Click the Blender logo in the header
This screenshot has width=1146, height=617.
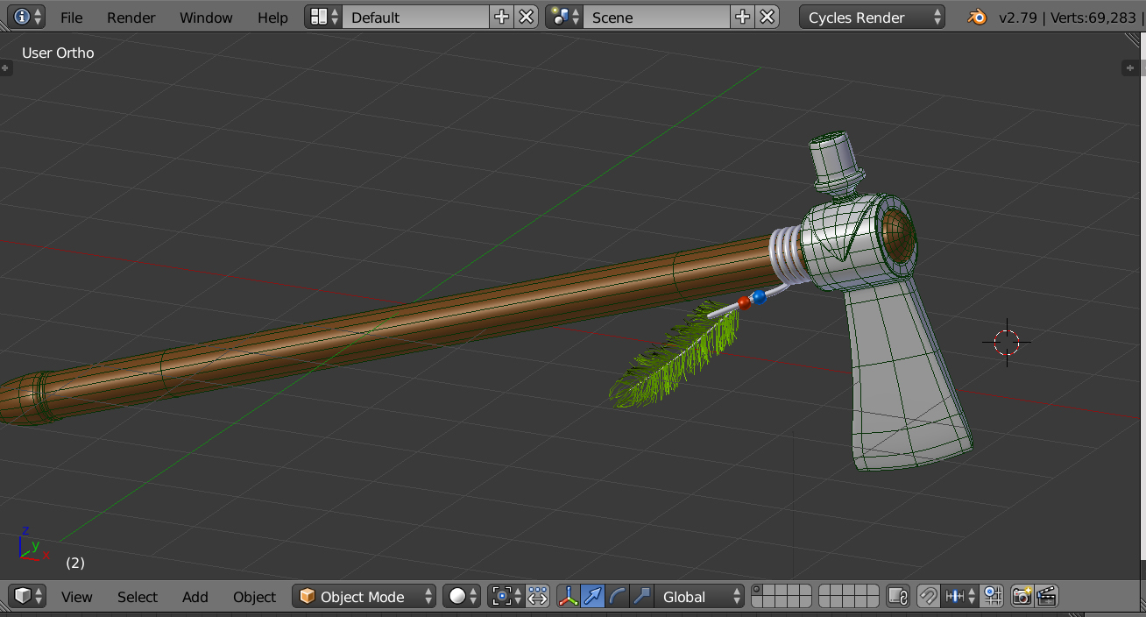(975, 17)
